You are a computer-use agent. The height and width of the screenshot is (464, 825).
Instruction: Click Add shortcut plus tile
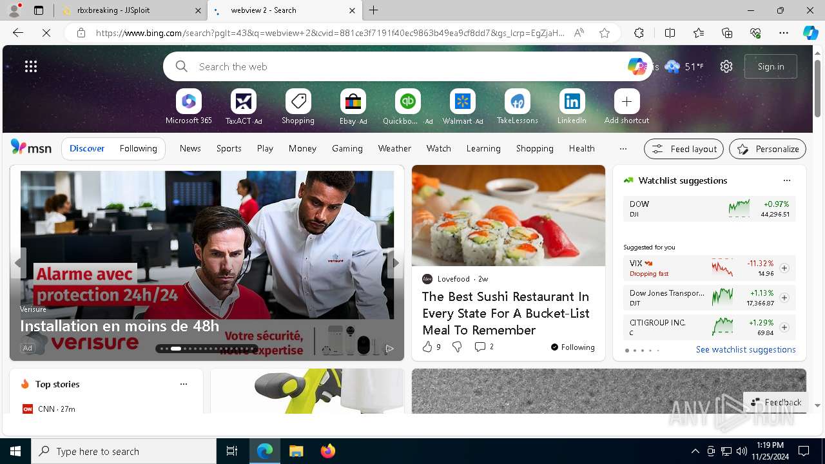click(x=626, y=107)
